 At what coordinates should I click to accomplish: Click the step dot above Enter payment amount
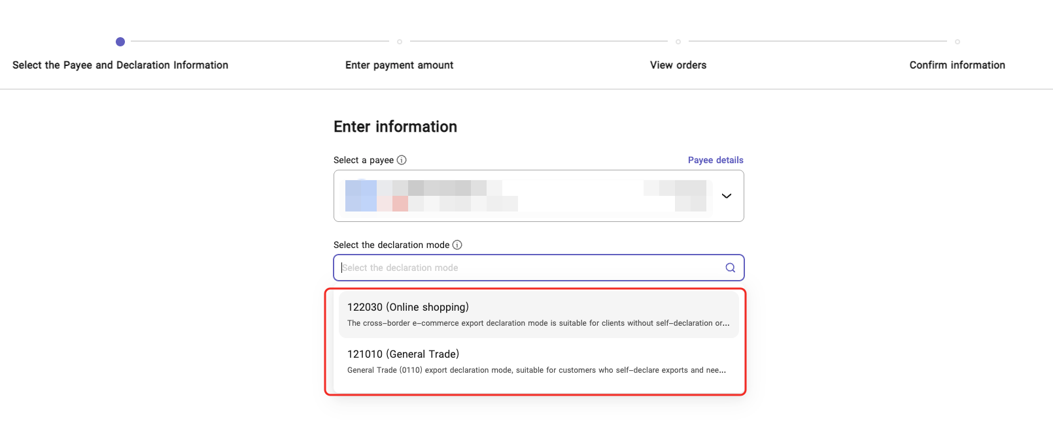click(x=400, y=42)
